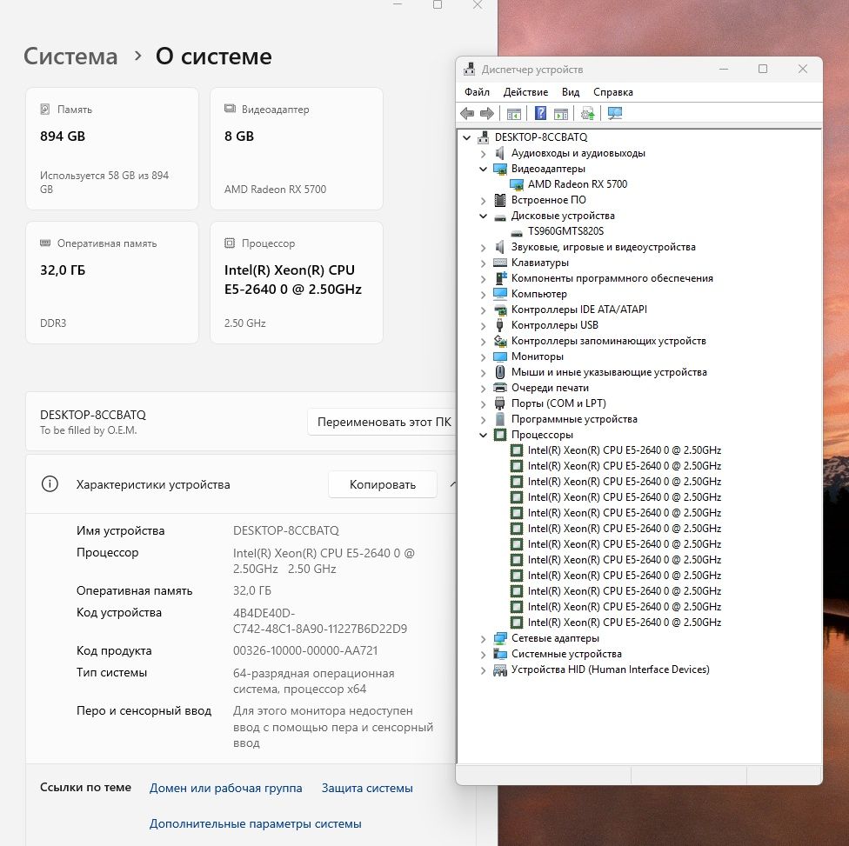Click the Оперативная память DDR3 card
The image size is (849, 846).
pos(112,283)
